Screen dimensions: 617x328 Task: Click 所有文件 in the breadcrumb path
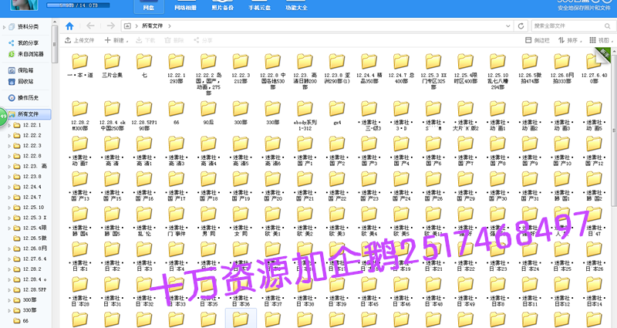click(x=152, y=26)
